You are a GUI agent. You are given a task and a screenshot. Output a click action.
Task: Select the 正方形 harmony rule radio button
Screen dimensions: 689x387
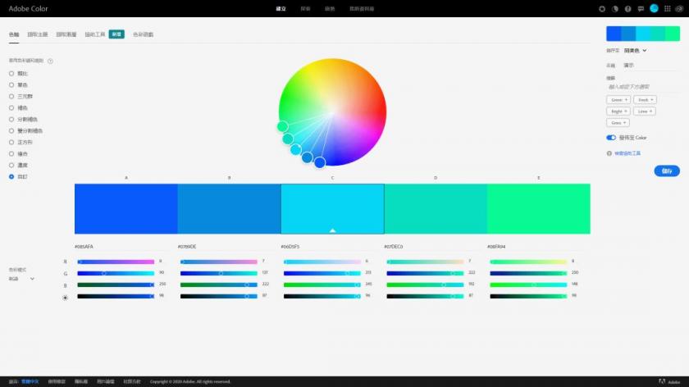pyautogui.click(x=11, y=142)
